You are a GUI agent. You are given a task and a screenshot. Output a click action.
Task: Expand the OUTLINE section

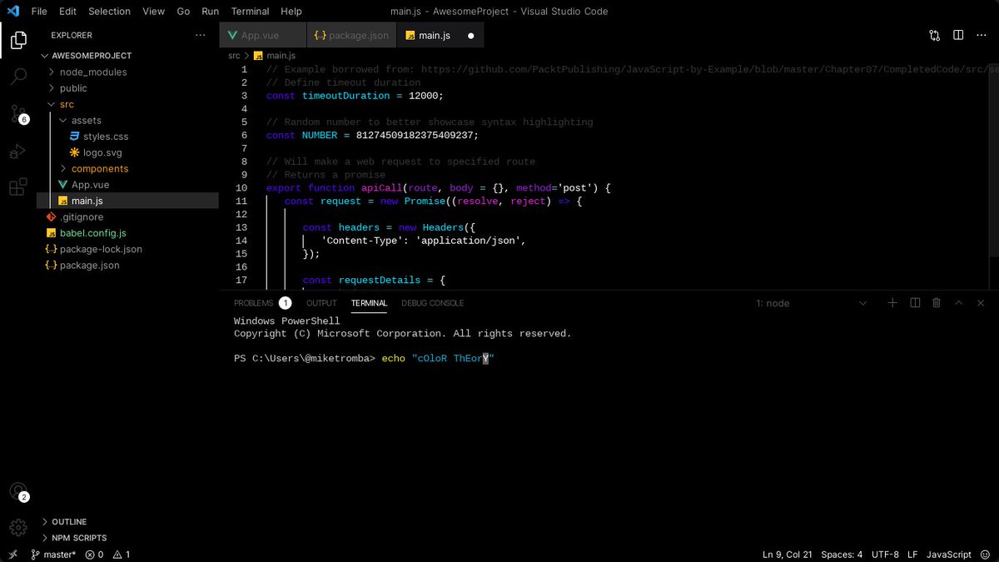pyautogui.click(x=64, y=522)
